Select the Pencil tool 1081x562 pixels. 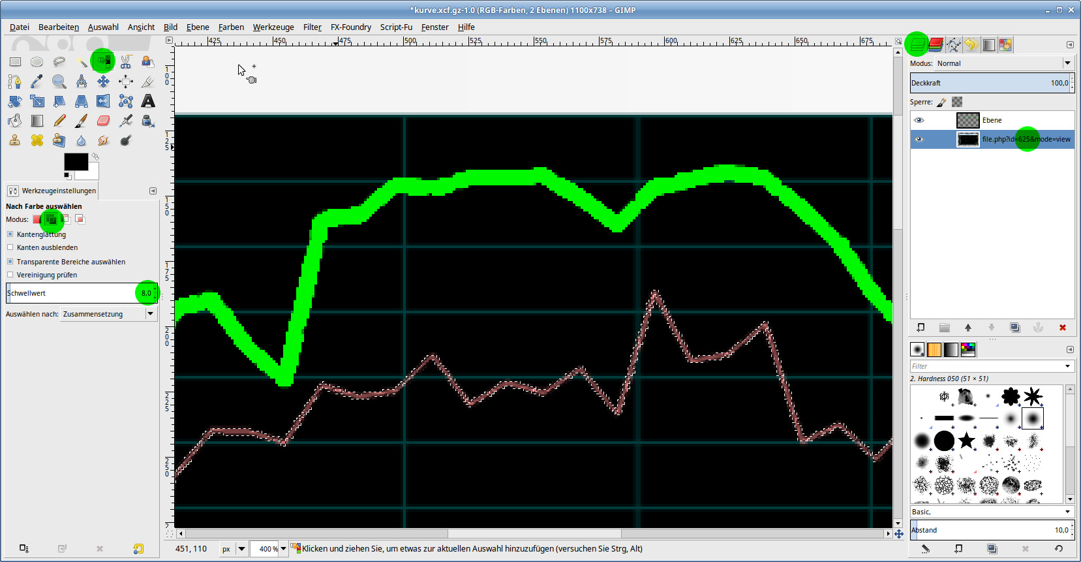click(x=59, y=121)
